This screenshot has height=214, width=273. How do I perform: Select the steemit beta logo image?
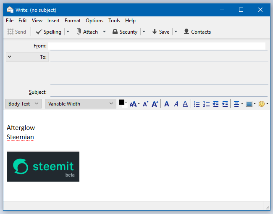point(43,166)
